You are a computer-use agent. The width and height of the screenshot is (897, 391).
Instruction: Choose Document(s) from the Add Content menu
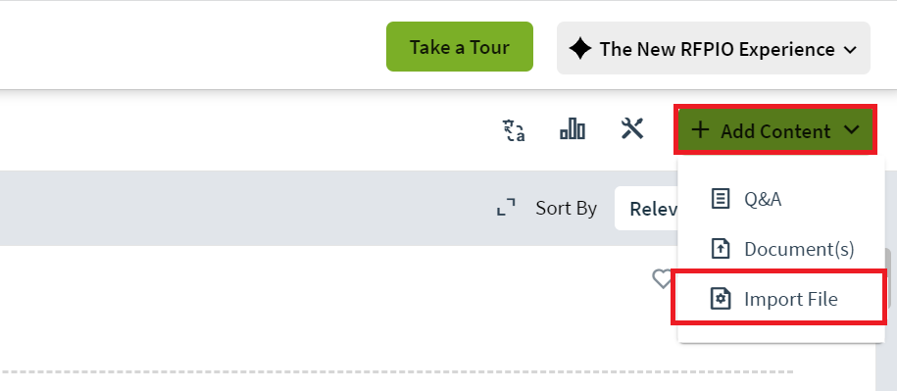(x=781, y=249)
